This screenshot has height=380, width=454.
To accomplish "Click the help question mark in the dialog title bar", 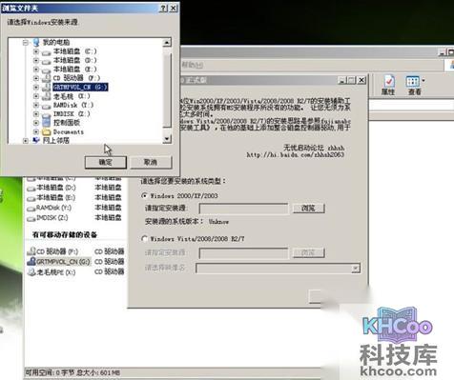I will pos(163,9).
